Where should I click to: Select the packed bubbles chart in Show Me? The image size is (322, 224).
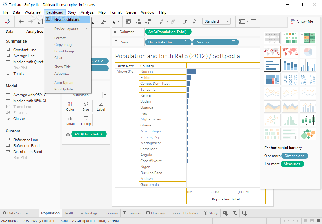[308, 134]
